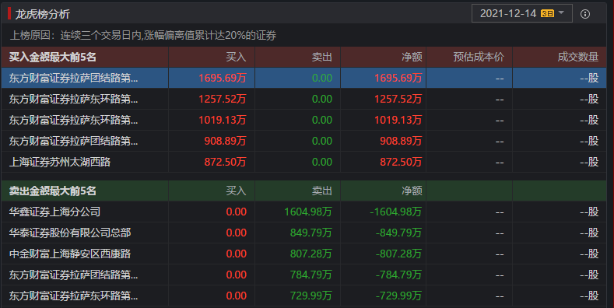Click the -784.79万 net amount
Image resolution: width=614 pixels, height=308 pixels.
[x=398, y=275]
